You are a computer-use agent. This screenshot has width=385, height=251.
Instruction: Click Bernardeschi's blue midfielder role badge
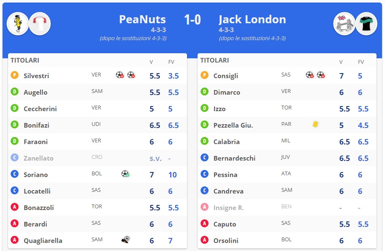[x=204, y=158]
